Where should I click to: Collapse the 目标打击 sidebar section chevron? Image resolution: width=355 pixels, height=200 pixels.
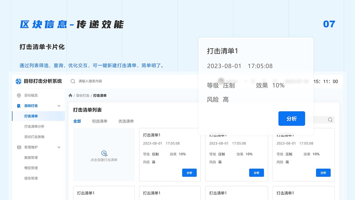pos(59,106)
